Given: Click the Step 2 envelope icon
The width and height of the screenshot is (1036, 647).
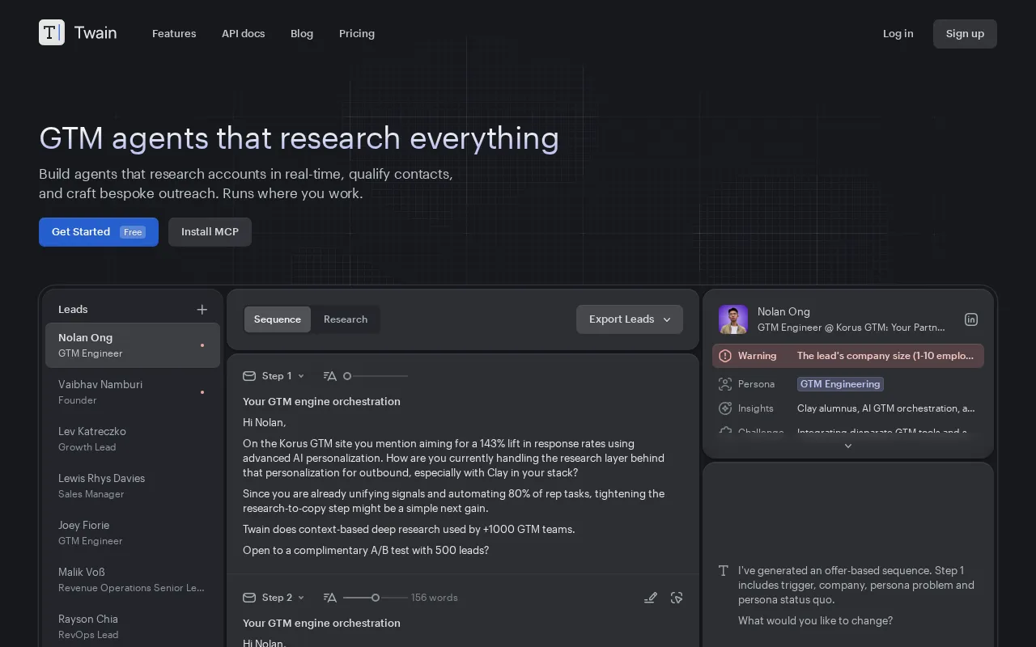Looking at the screenshot, I should tap(249, 598).
